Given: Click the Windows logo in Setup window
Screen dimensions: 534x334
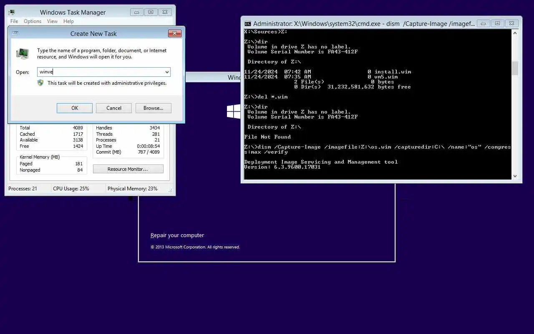Looking at the screenshot, I should 234,111.
